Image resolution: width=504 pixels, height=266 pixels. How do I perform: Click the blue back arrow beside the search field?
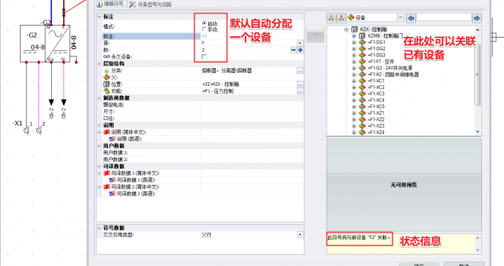[x=411, y=18]
